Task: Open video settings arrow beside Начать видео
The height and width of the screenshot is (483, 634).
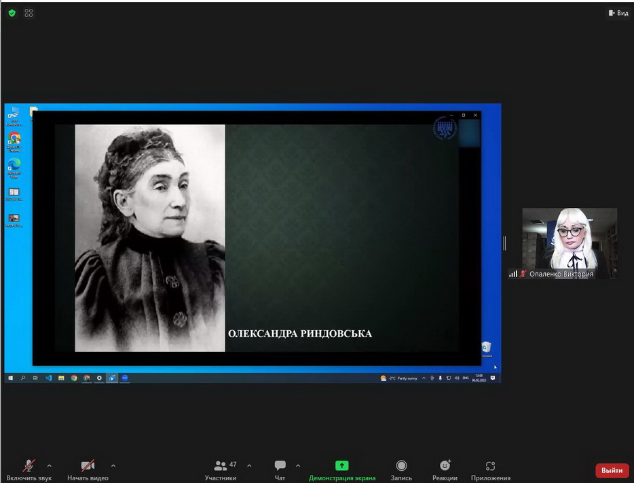Action: pos(113,465)
